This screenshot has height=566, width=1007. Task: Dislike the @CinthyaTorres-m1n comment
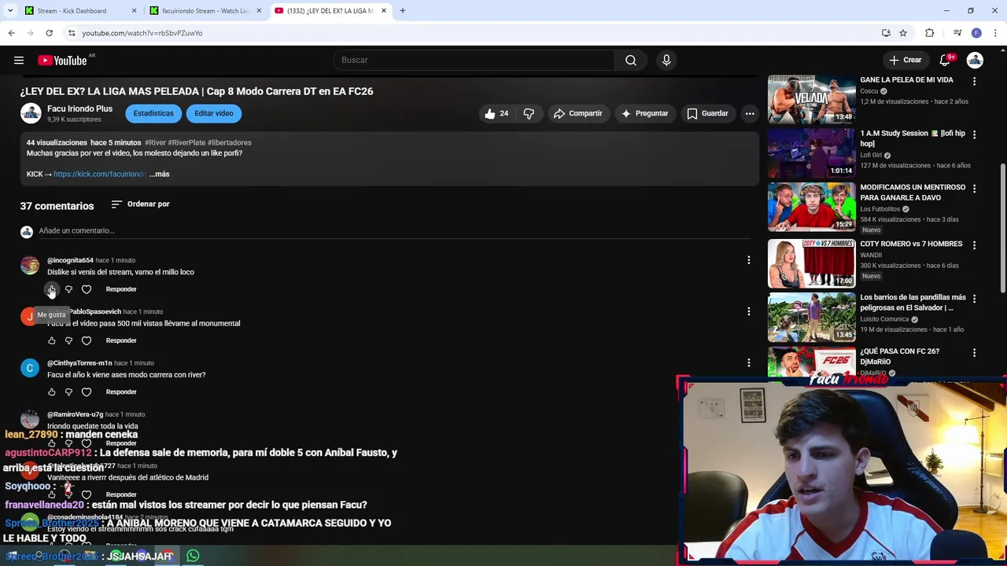pyautogui.click(x=68, y=391)
